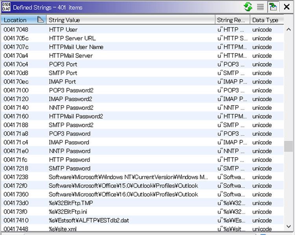
Task: Click the vertical scrollbar thumb
Action: pyautogui.click(x=288, y=146)
